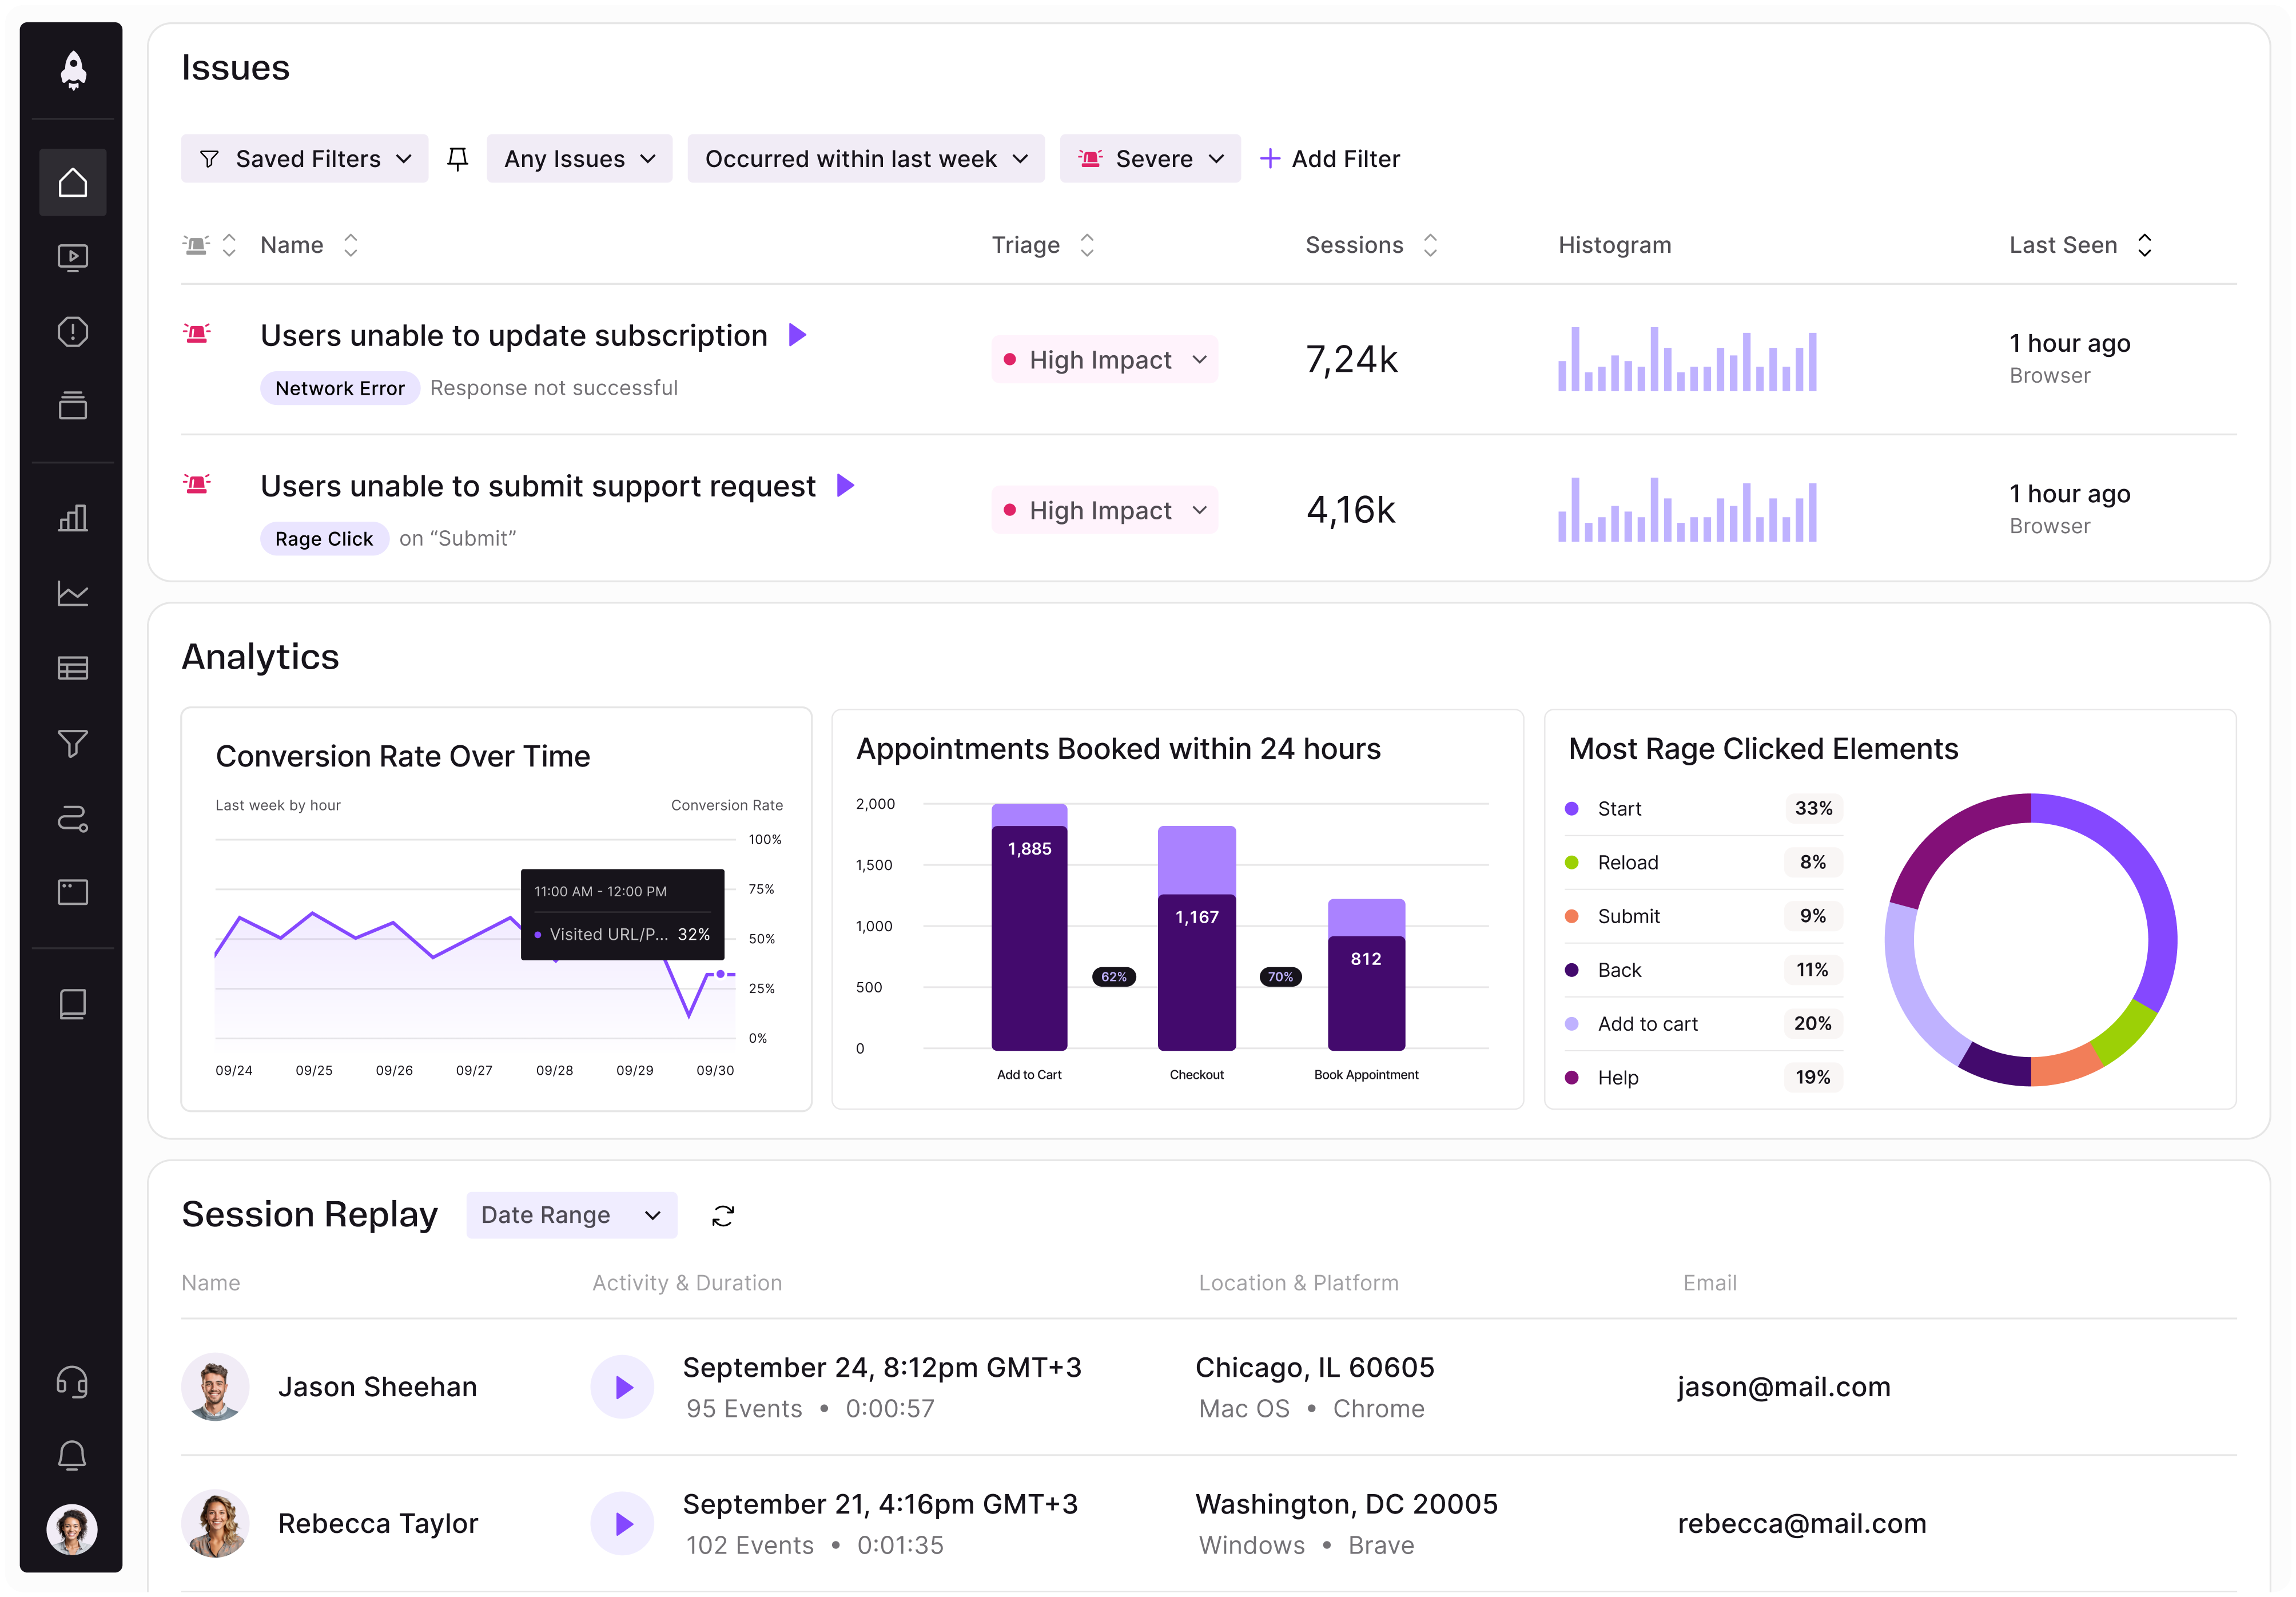The height and width of the screenshot is (1597, 2296).
Task: Open the funnel icon in sidebar
Action: click(73, 743)
